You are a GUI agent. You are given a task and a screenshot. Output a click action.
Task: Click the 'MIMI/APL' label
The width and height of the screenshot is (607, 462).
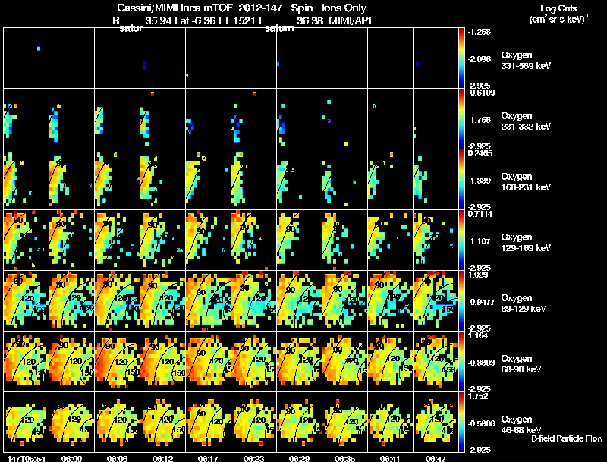coord(351,20)
